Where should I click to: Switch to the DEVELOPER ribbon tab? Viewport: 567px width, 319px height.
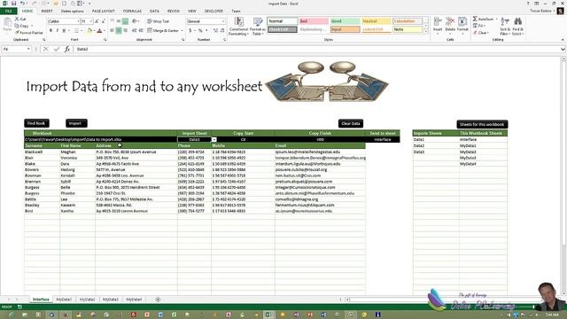tap(214, 12)
